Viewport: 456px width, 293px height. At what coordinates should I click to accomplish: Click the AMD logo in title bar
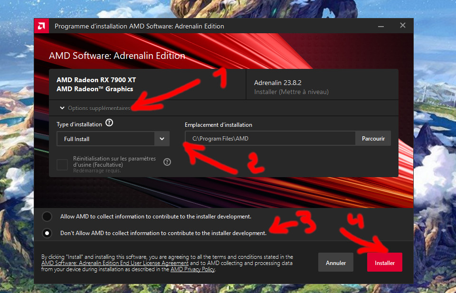41,26
